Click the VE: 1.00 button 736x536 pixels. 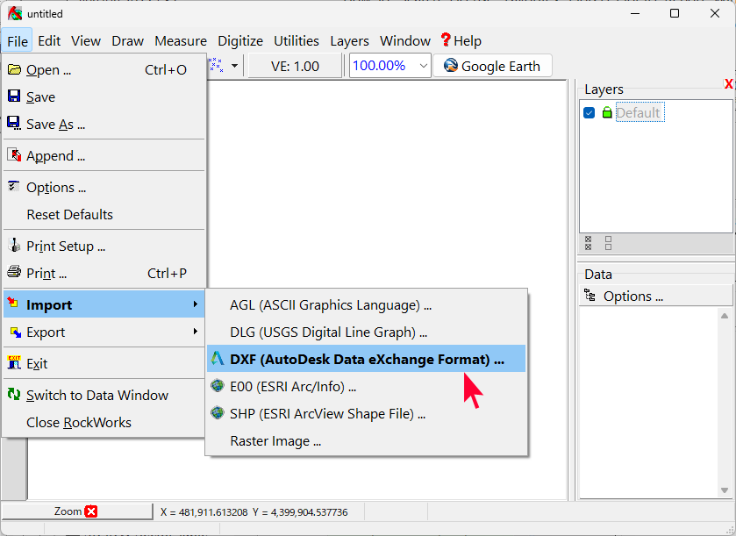pos(295,66)
